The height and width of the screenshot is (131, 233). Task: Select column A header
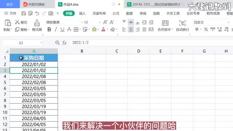(34, 51)
